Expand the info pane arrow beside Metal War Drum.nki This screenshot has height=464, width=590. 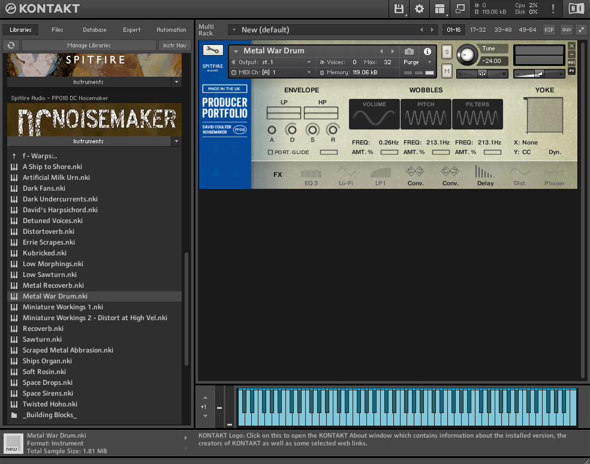pos(185,438)
